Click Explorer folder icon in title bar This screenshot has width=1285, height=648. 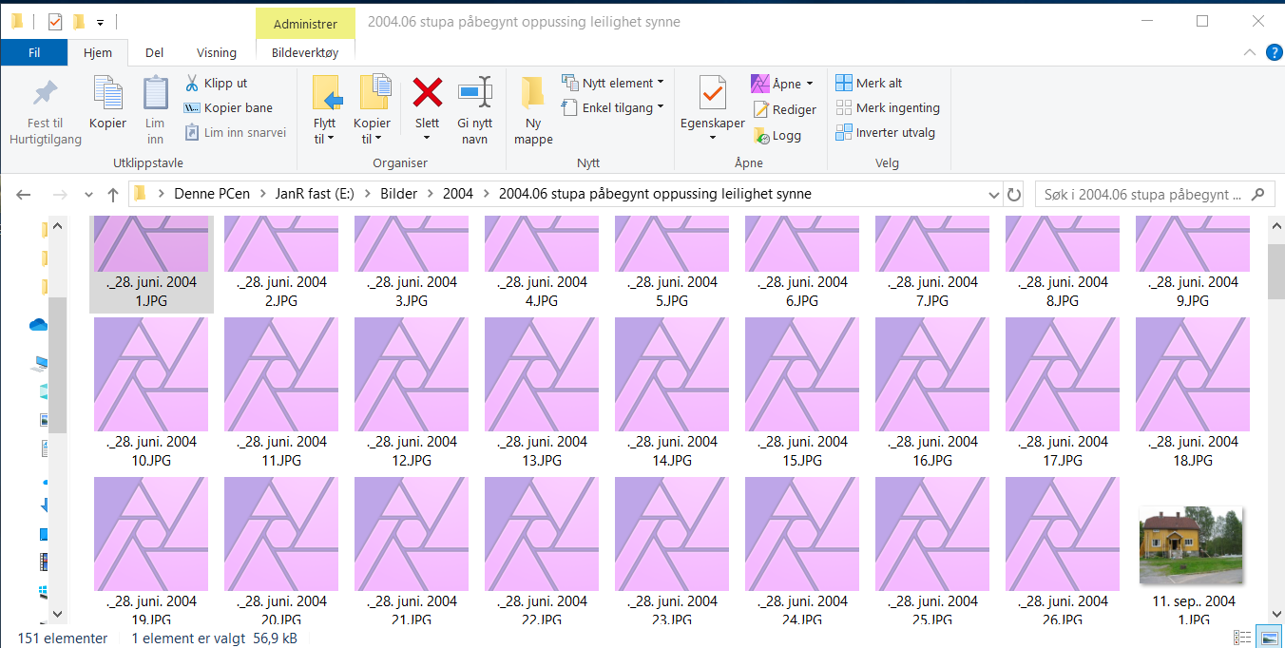(x=17, y=21)
